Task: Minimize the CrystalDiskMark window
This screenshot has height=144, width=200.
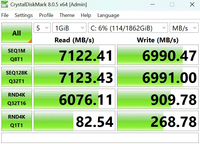Action: pos(152,5)
